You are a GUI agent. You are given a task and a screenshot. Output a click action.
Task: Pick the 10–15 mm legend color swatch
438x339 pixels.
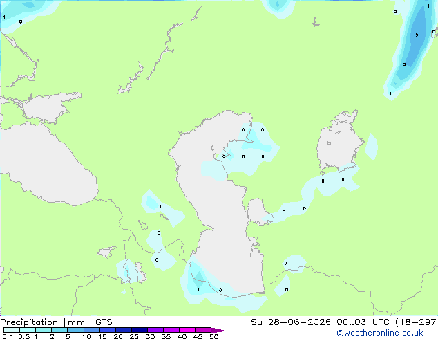click(91, 330)
